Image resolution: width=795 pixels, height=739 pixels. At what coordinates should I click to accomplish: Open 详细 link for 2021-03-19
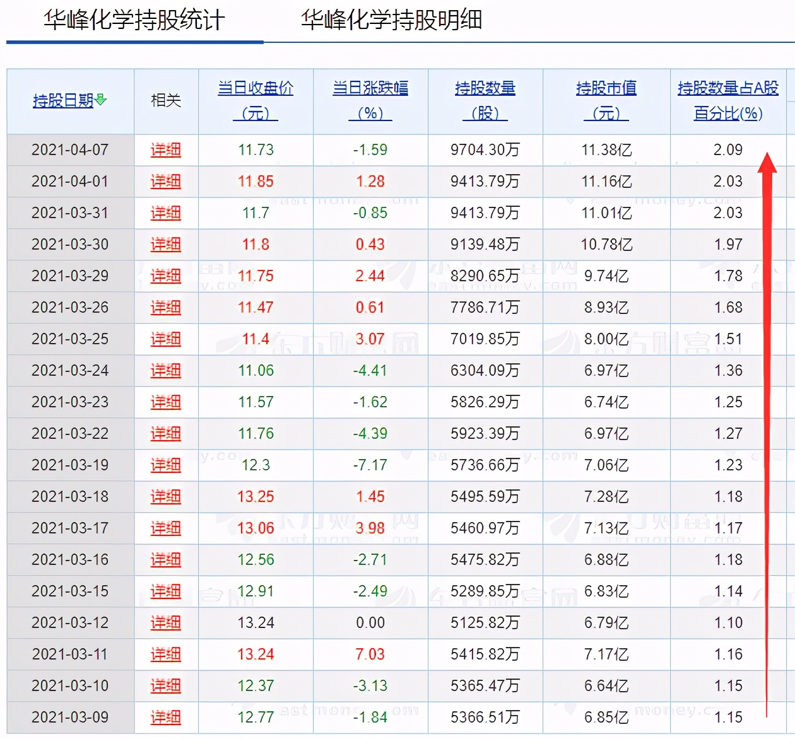coord(166,465)
